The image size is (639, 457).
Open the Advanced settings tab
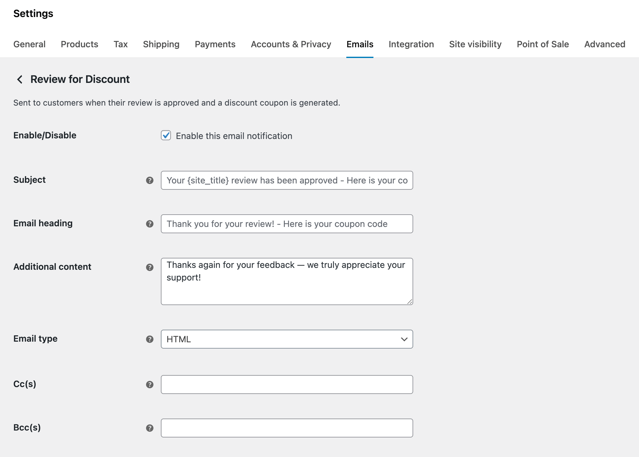tap(604, 44)
